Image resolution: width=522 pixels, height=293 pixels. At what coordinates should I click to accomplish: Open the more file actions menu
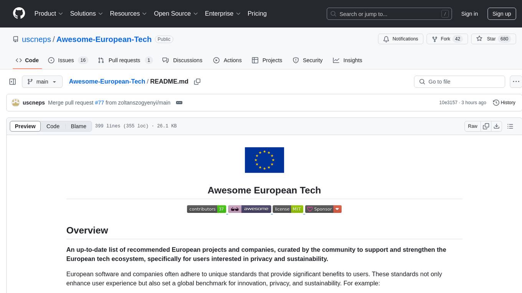click(516, 82)
